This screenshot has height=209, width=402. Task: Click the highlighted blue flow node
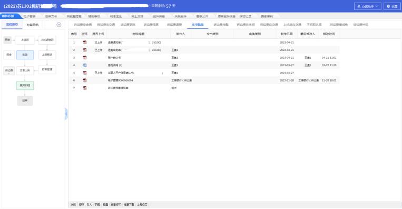25,55
